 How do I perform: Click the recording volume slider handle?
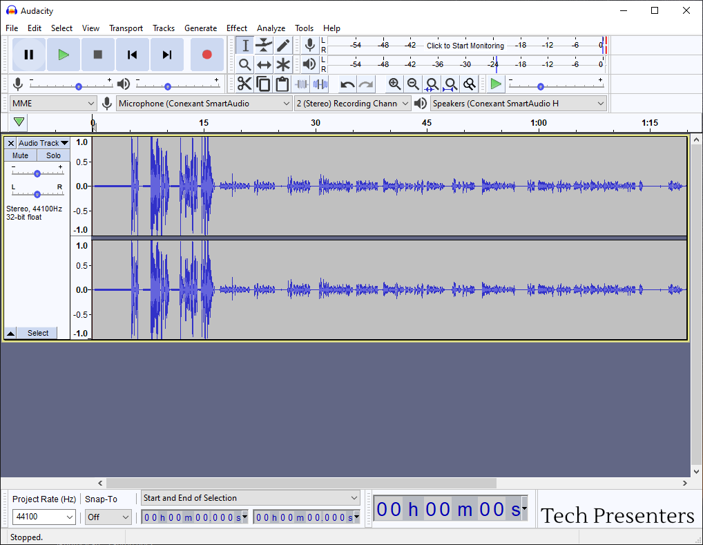click(x=79, y=86)
